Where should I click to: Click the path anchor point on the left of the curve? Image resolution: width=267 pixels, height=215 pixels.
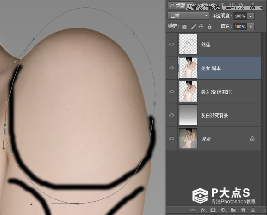tap(5, 125)
